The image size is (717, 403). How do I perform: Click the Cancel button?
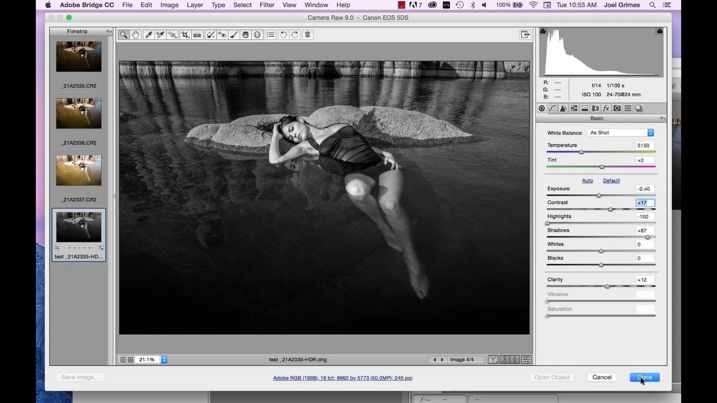(x=602, y=377)
